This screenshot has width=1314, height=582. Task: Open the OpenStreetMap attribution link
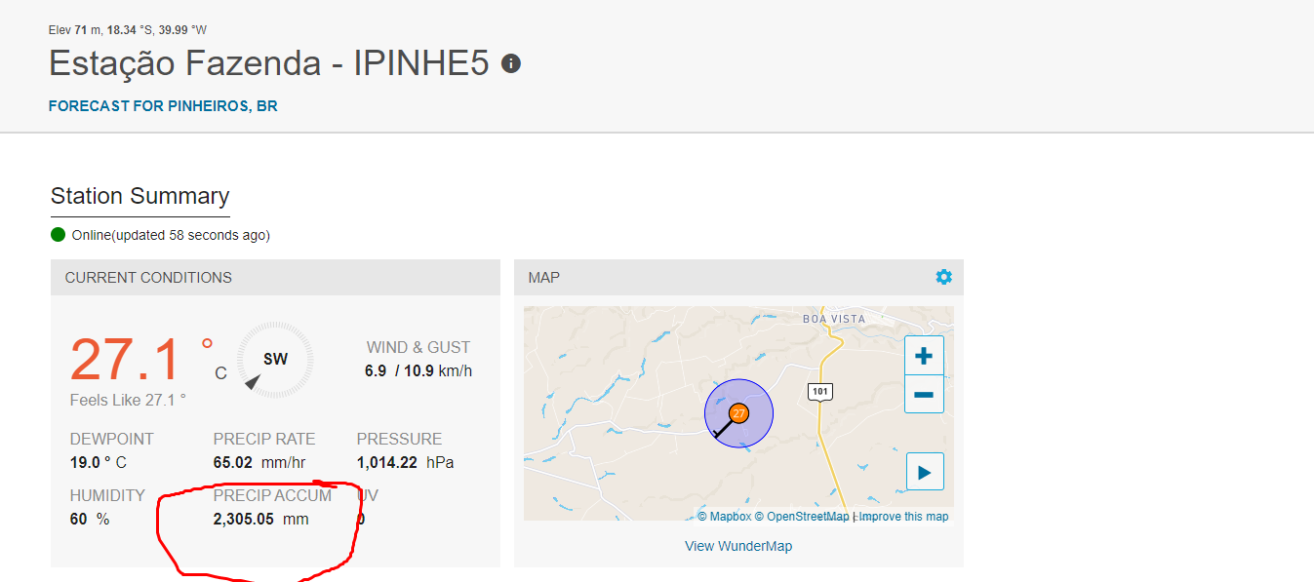pos(802,517)
